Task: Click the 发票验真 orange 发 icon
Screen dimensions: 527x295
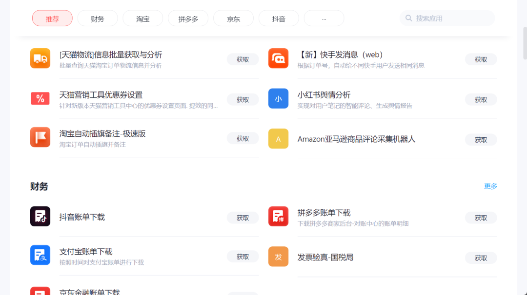Action: coord(278,257)
